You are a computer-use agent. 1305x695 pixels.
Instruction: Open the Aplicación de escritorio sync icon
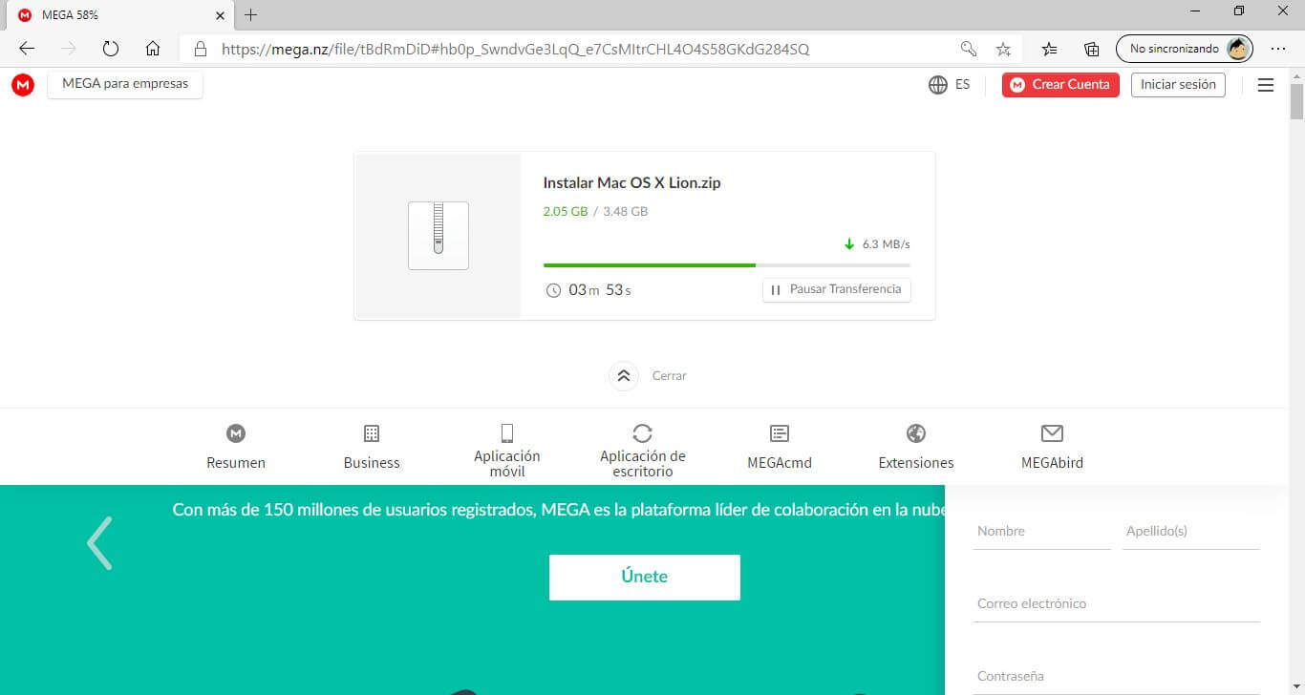643,433
